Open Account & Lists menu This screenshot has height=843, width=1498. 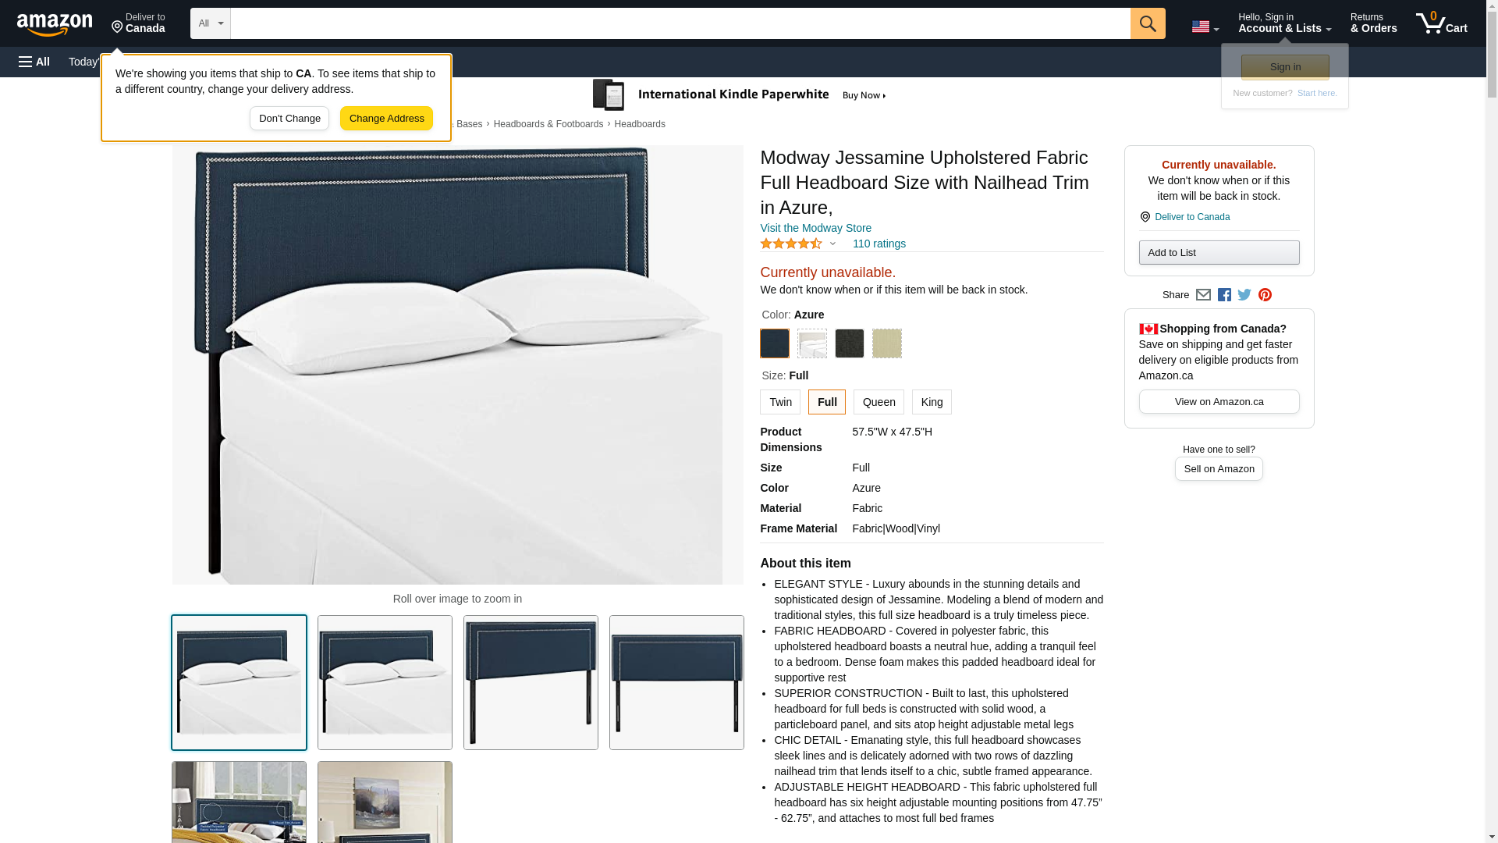coord(1284,23)
